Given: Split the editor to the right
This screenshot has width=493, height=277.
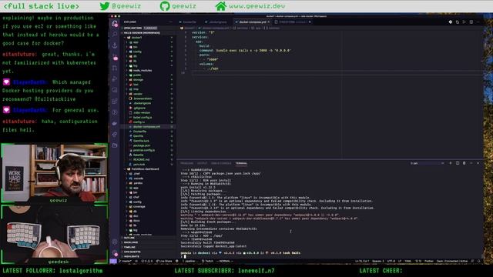Looking at the screenshot, I should click(471, 22).
